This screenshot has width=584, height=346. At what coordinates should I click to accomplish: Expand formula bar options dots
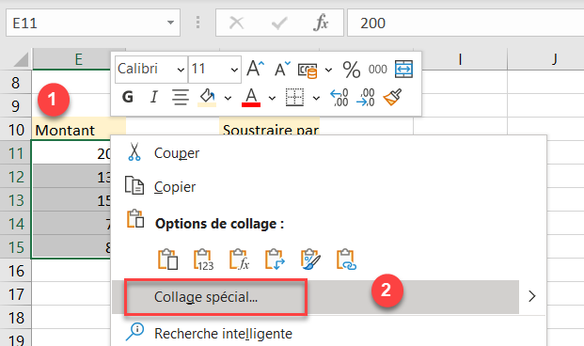pos(197,23)
